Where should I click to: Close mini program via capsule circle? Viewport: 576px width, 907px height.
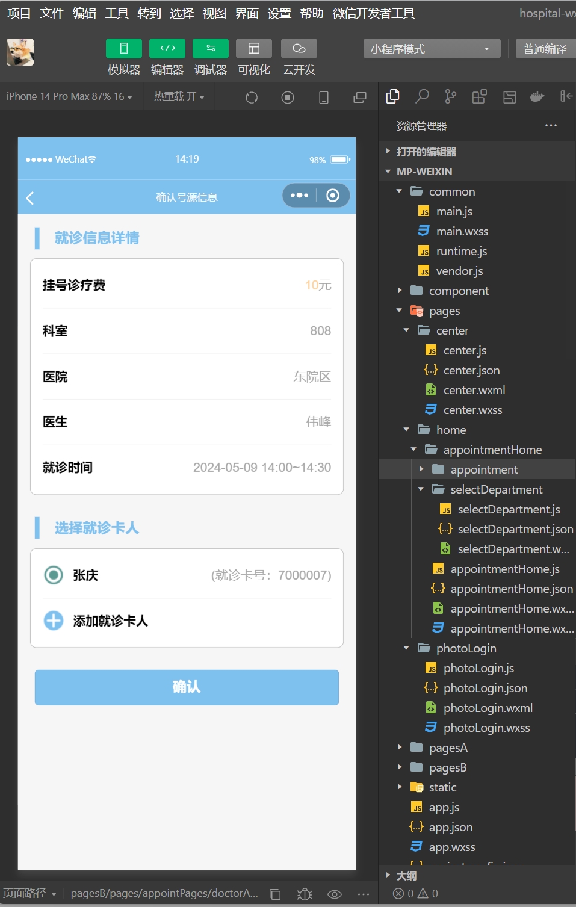coord(333,196)
